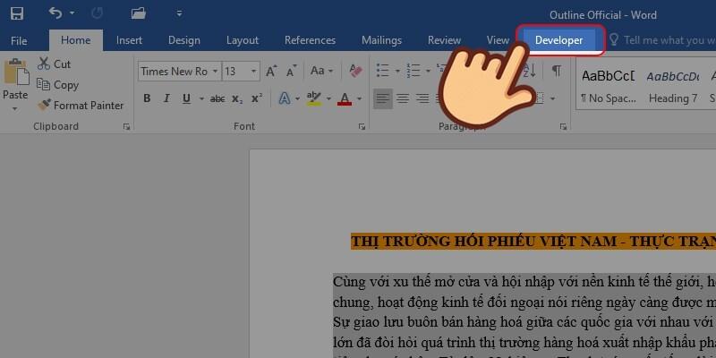Switch to the Review tab

pos(444,40)
